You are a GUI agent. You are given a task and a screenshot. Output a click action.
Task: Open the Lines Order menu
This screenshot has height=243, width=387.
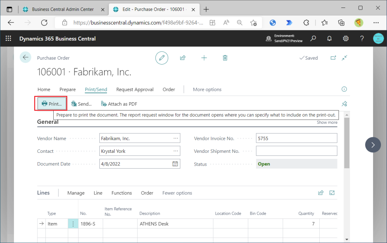tap(147, 193)
